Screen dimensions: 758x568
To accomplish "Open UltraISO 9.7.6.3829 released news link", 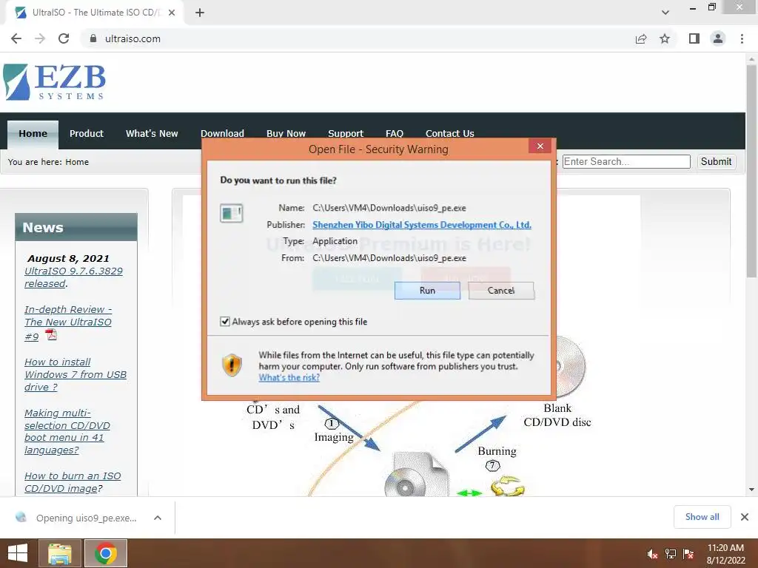I will click(x=73, y=277).
